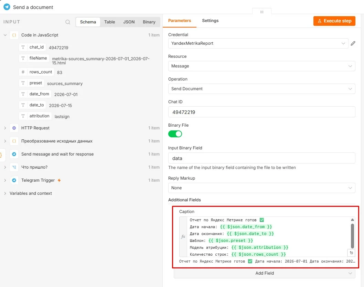Click the Execute step button
Viewport: 364px width, 287px height.
click(x=334, y=21)
